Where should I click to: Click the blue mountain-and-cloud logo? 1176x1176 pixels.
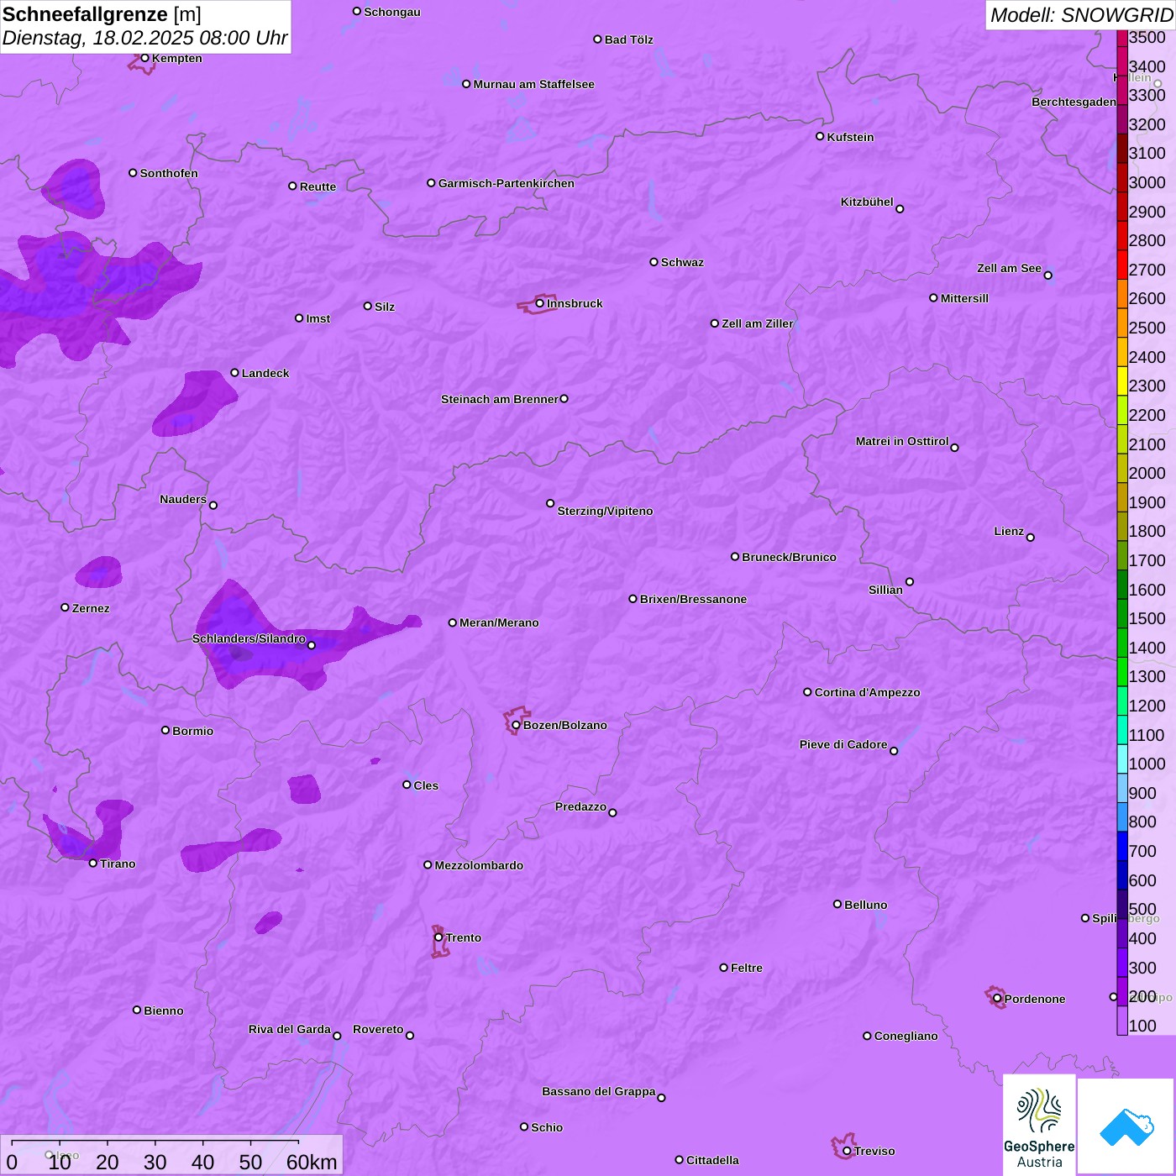[1126, 1127]
